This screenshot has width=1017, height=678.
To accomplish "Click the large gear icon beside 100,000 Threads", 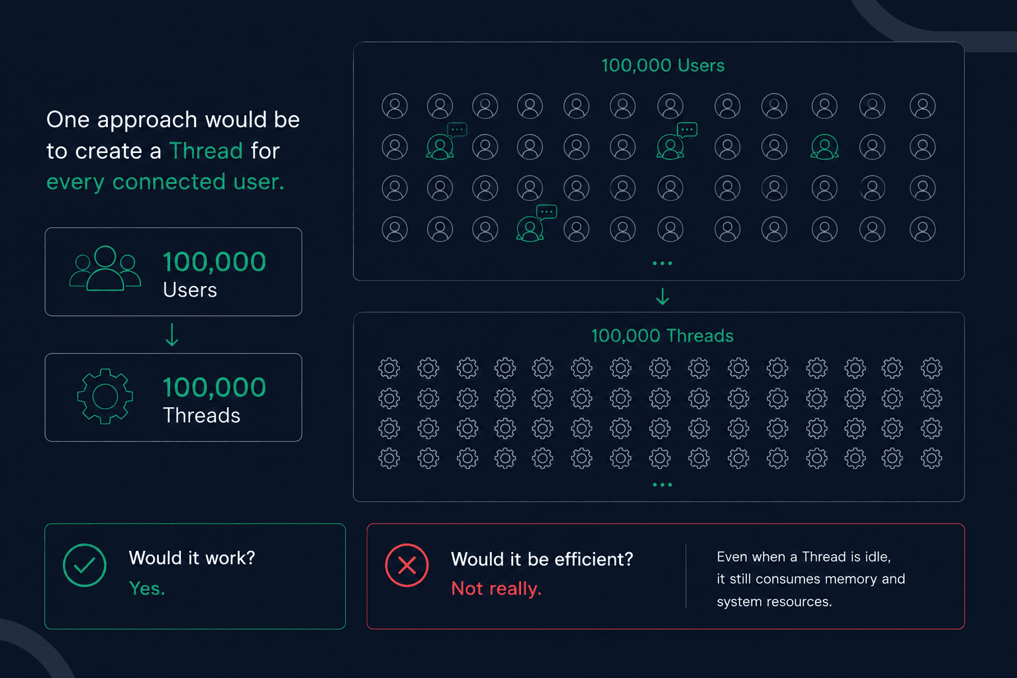I will [x=105, y=396].
